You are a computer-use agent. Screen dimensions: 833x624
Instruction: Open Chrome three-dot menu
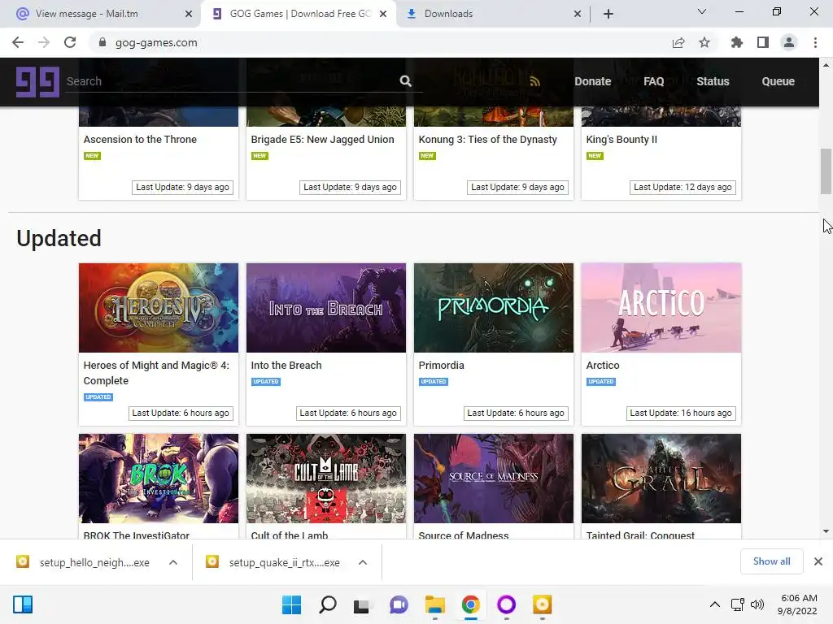coord(815,42)
